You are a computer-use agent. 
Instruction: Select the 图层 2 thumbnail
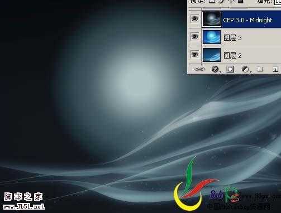[212, 55]
